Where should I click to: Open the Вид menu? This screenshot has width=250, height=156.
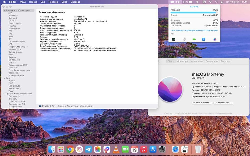pos(43,2)
